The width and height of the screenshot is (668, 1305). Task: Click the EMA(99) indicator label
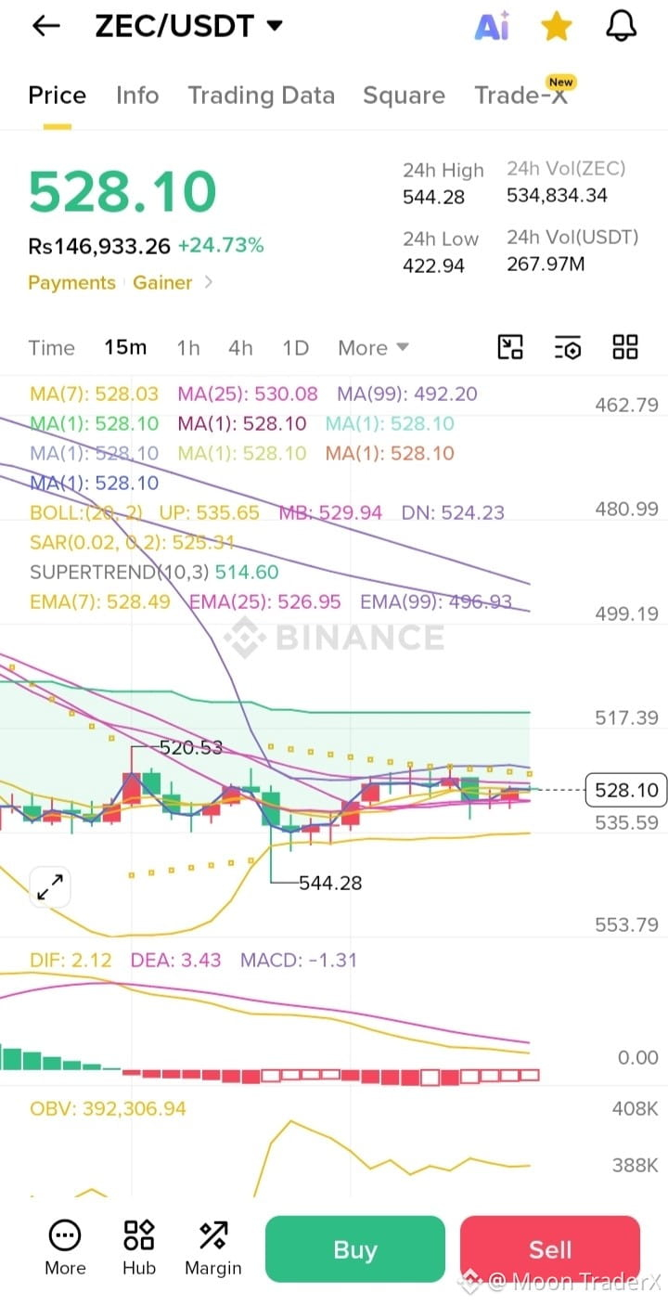(x=436, y=601)
